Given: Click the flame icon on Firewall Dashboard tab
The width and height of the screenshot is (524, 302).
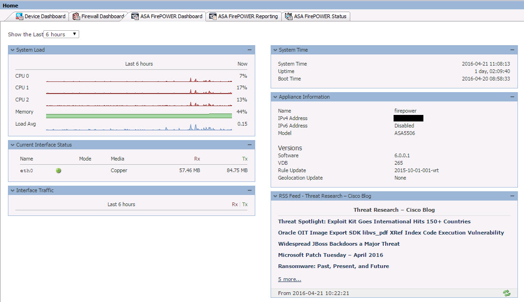Looking at the screenshot, I should pos(76,16).
